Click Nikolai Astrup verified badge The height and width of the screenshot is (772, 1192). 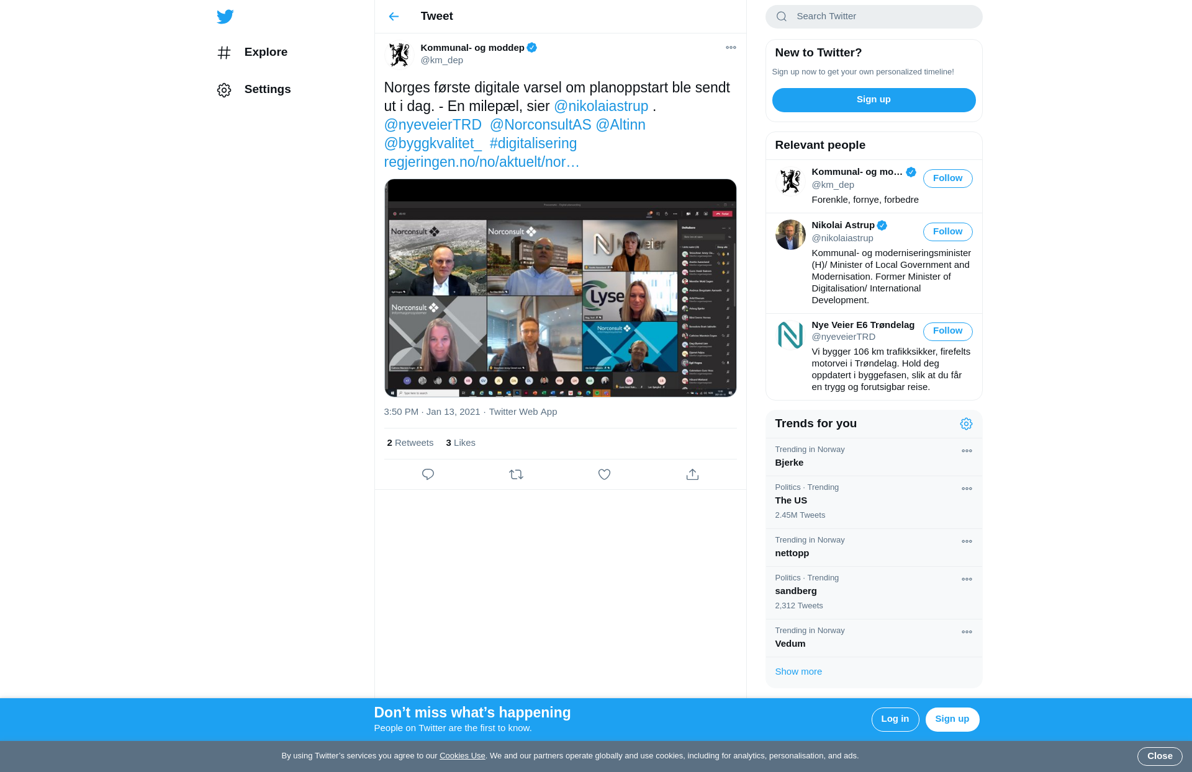[x=882, y=225]
